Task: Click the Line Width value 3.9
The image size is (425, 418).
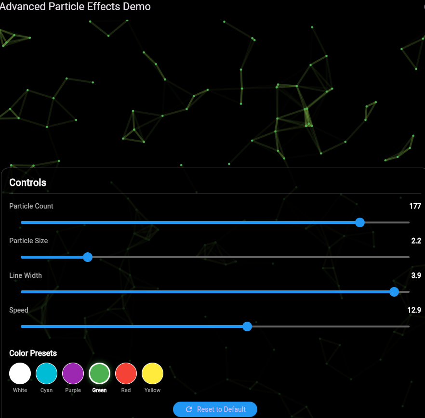Action: 416,275
